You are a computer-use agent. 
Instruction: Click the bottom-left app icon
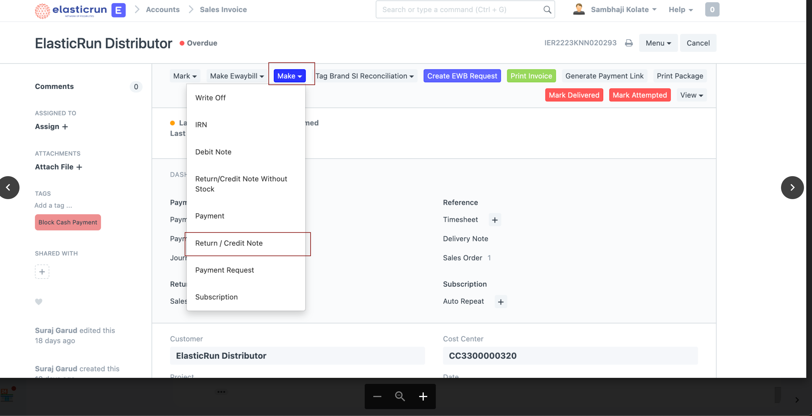(7, 394)
